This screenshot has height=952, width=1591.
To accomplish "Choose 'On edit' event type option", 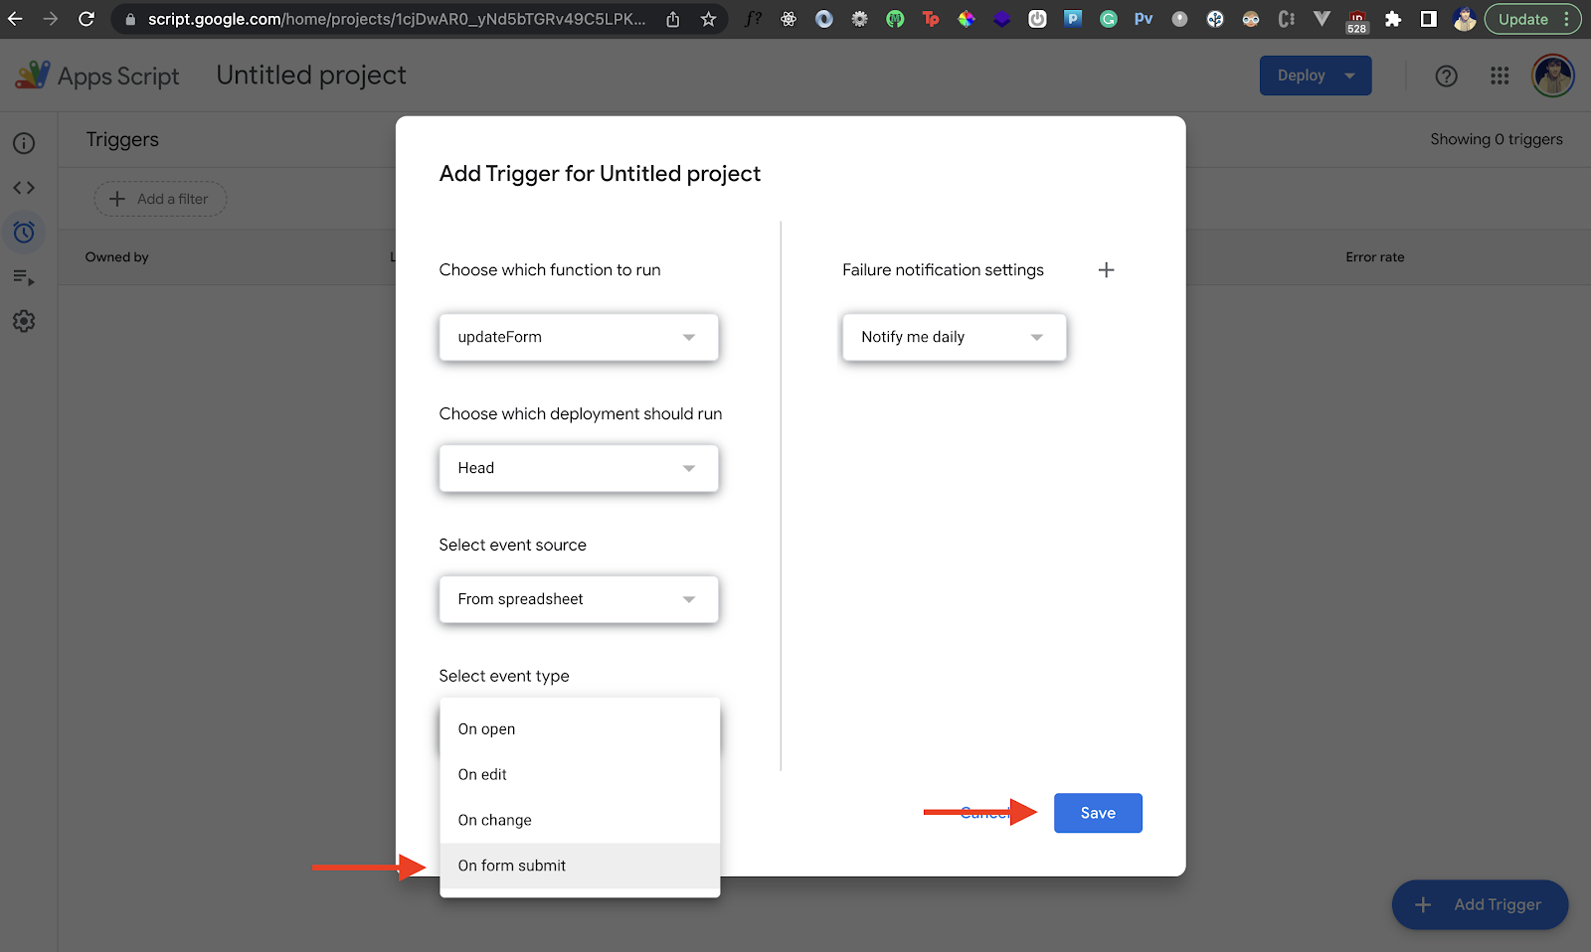I will 580,774.
